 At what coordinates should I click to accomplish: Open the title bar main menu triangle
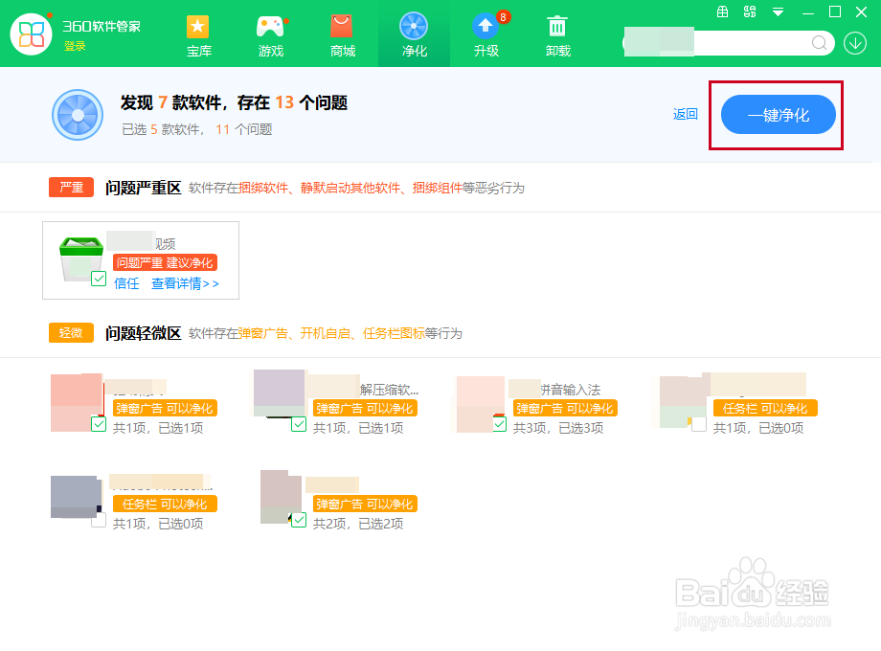[778, 11]
